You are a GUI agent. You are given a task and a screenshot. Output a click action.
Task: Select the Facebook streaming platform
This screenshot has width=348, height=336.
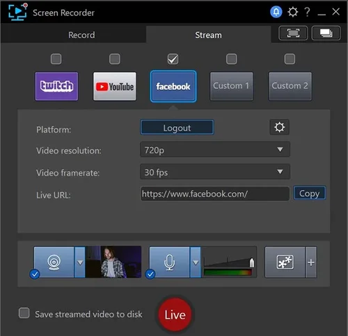pyautogui.click(x=173, y=86)
